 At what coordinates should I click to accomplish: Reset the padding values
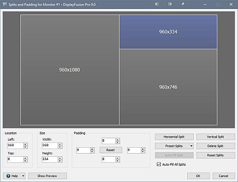111,150
